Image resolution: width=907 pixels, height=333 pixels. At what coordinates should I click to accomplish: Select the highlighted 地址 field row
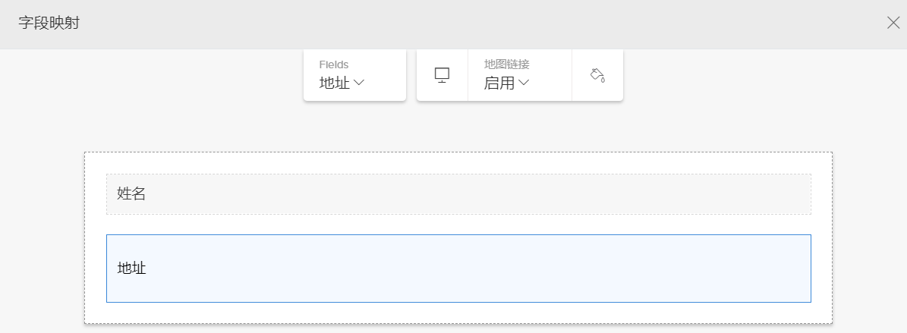[x=458, y=268]
